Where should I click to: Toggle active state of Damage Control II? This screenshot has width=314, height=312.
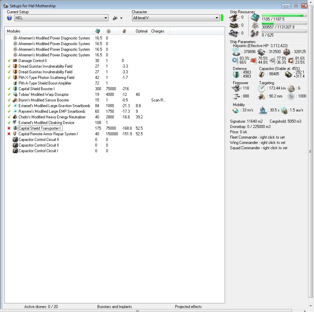tap(9, 60)
